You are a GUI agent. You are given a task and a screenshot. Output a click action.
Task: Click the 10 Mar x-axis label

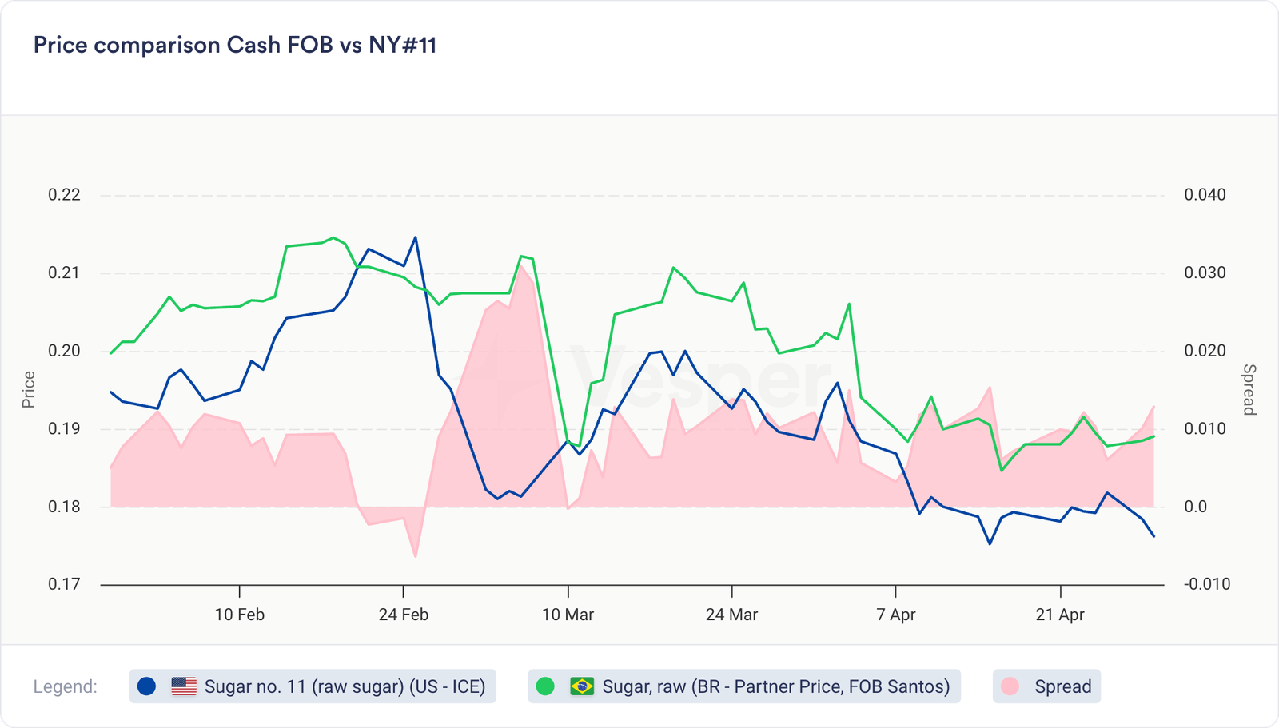click(568, 615)
